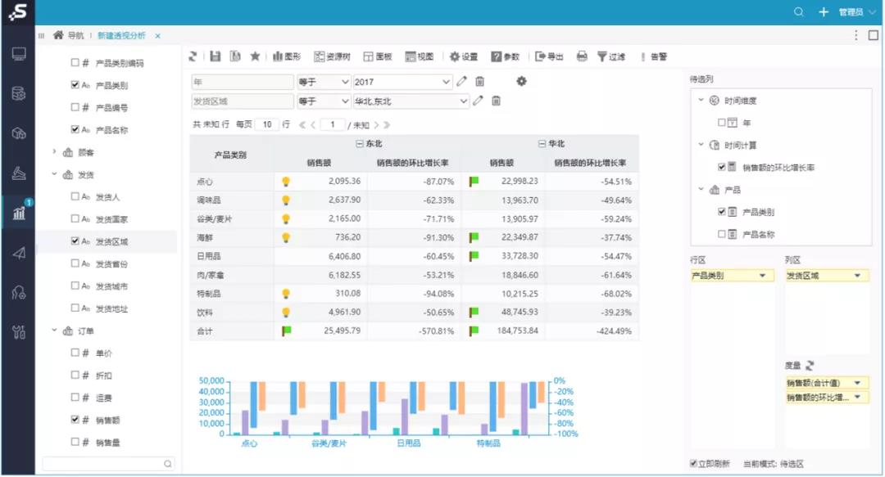Viewport: 885px width, 477px height.
Task: Click the printer icon in the toolbar
Action: pyautogui.click(x=582, y=56)
